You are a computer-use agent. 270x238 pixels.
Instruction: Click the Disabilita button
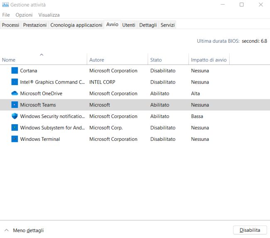[250, 230]
